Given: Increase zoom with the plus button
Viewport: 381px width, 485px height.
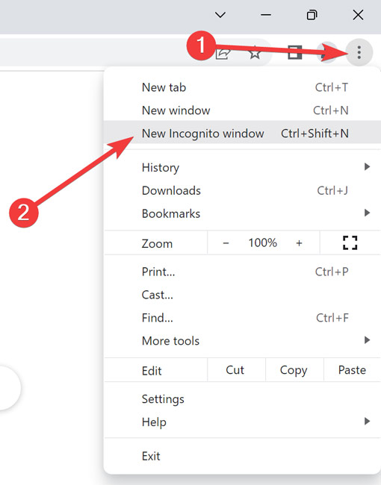Looking at the screenshot, I should coord(299,243).
